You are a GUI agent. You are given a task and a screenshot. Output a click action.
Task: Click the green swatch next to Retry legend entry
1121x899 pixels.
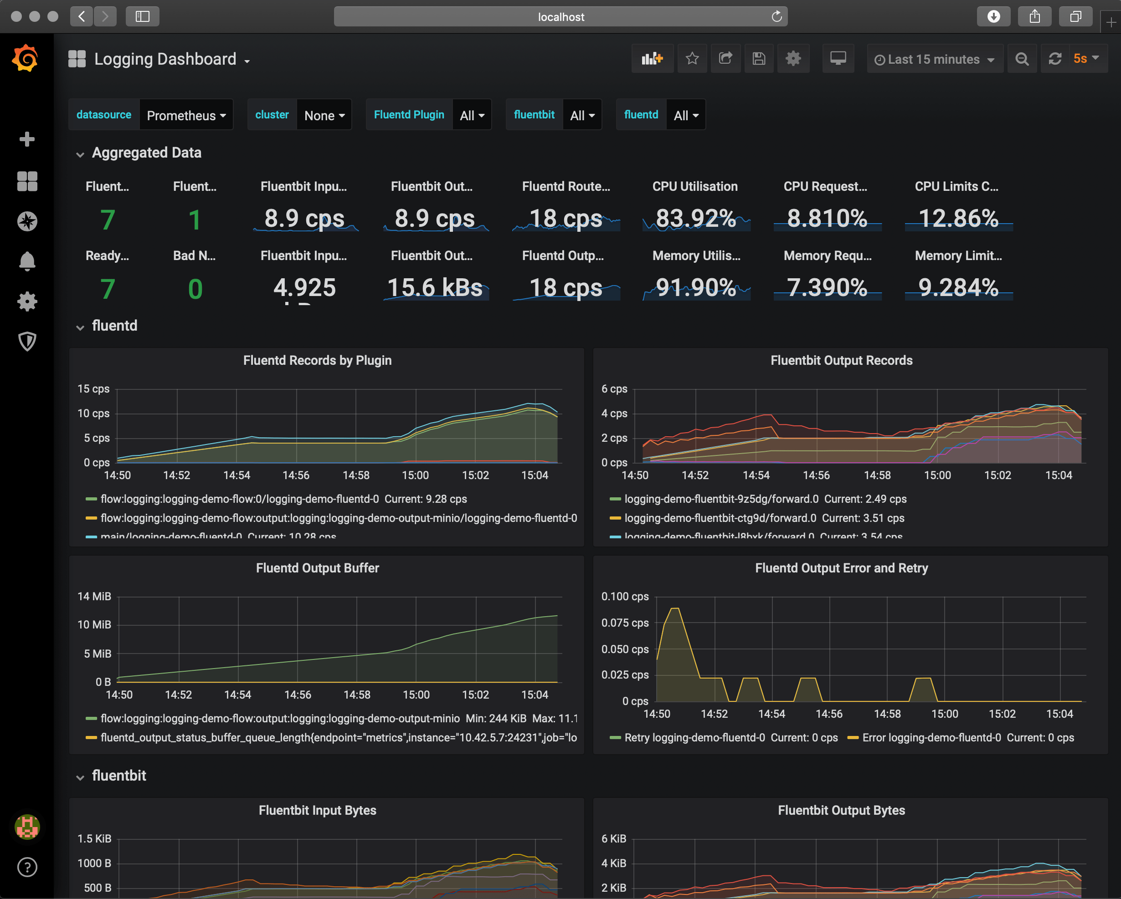615,737
